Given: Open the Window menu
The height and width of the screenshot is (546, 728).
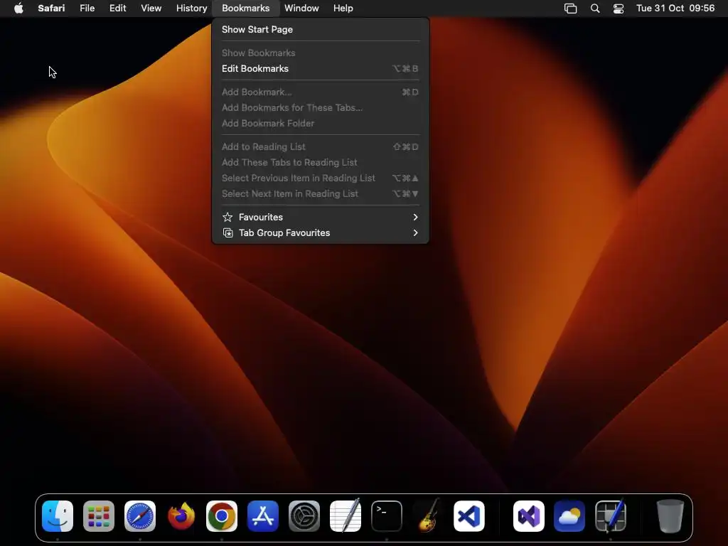Looking at the screenshot, I should [301, 9].
